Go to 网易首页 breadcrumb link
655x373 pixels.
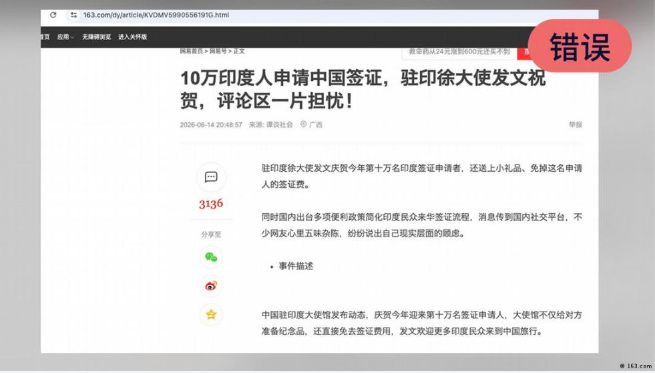coord(192,51)
